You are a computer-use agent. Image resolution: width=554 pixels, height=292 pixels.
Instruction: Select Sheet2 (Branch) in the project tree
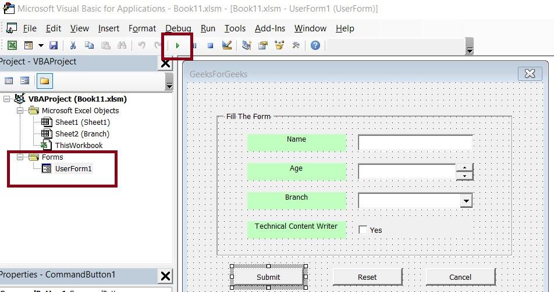pos(82,134)
